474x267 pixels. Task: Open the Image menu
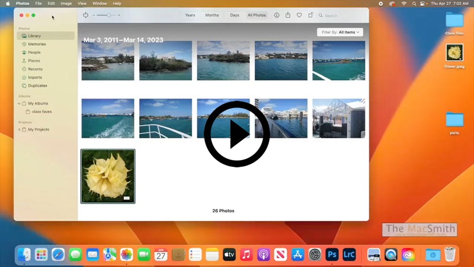(66, 4)
